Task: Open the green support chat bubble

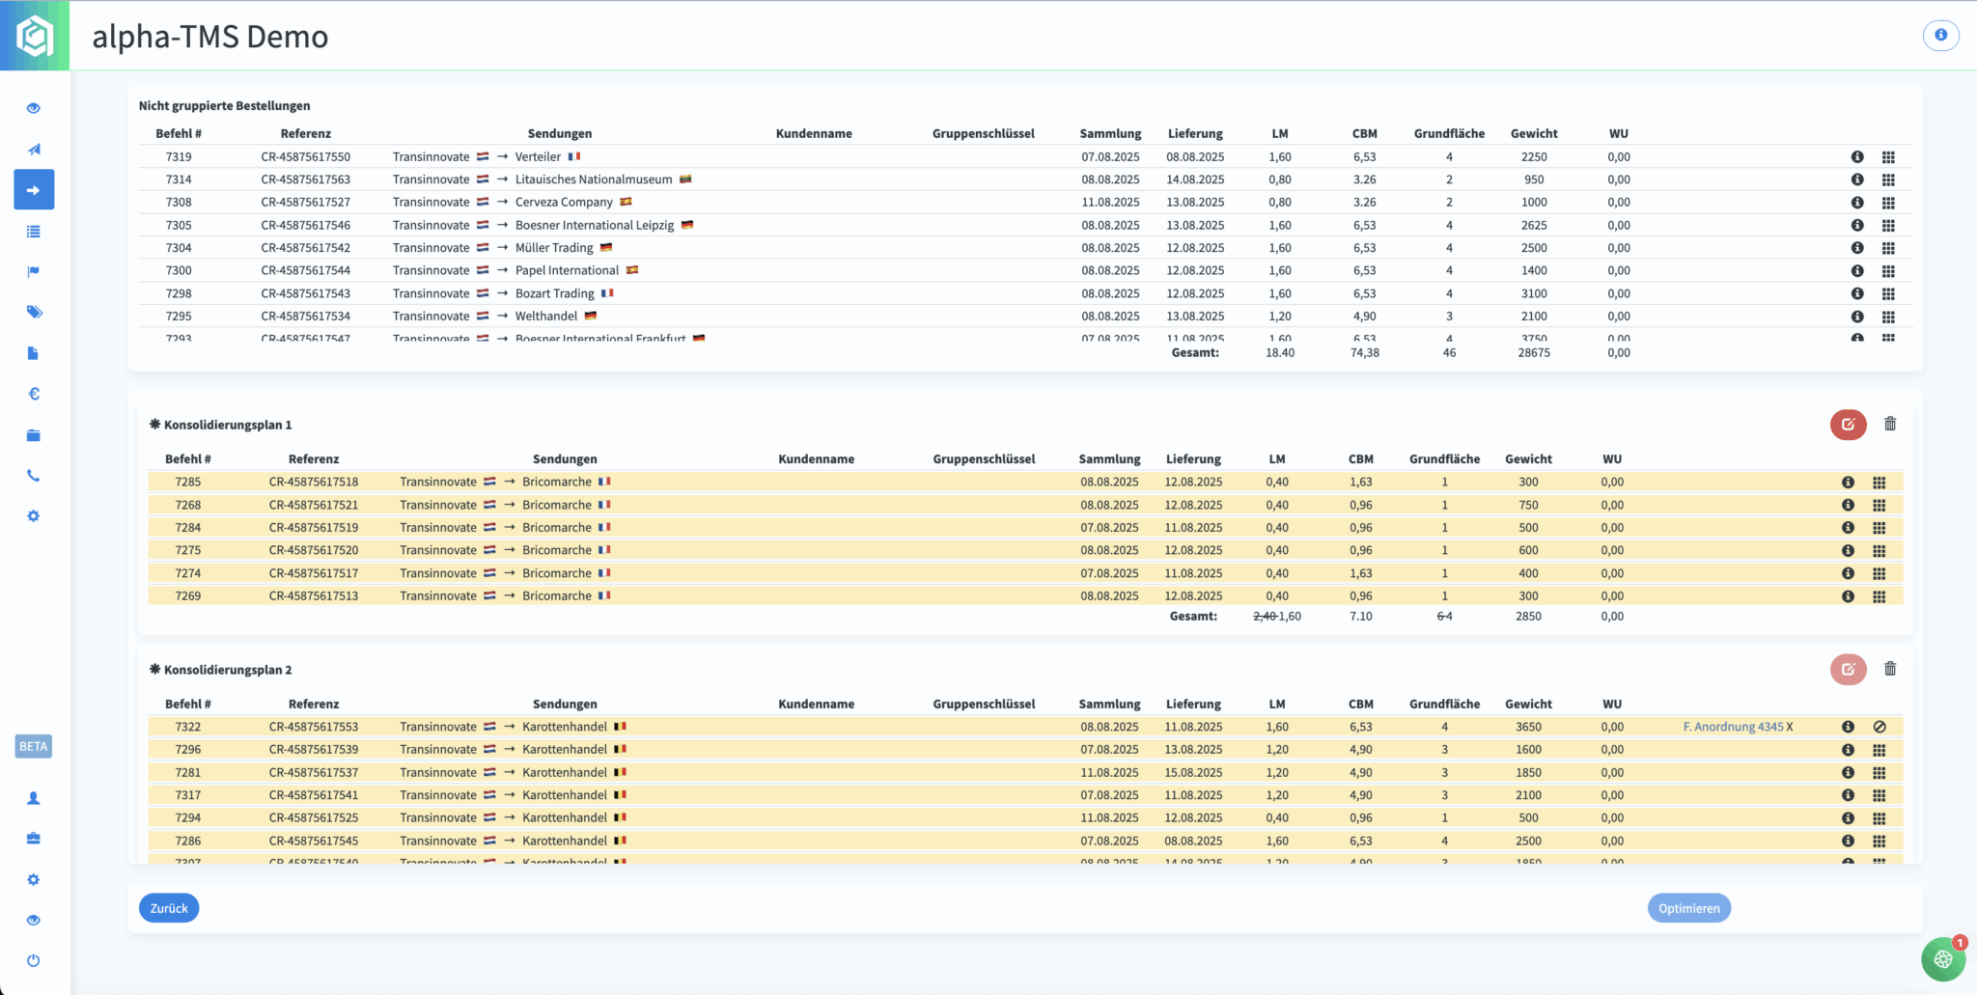Action: pyautogui.click(x=1943, y=958)
